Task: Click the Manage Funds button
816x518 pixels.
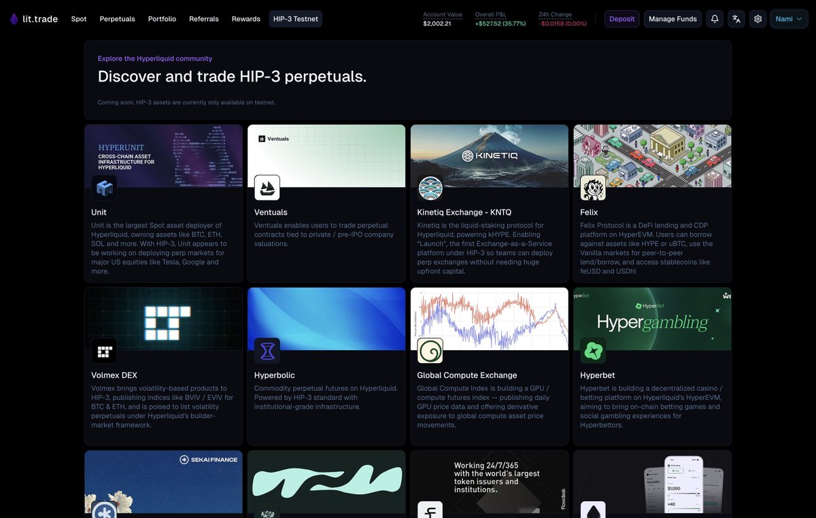Action: (673, 18)
